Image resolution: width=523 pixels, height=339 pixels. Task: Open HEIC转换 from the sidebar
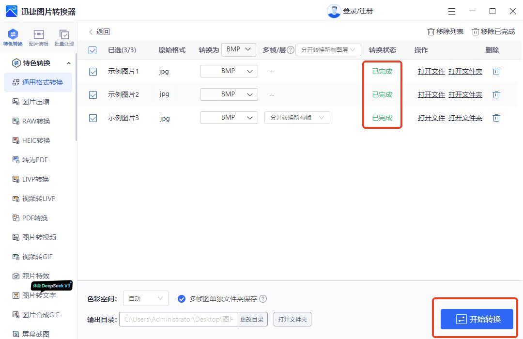click(x=36, y=140)
